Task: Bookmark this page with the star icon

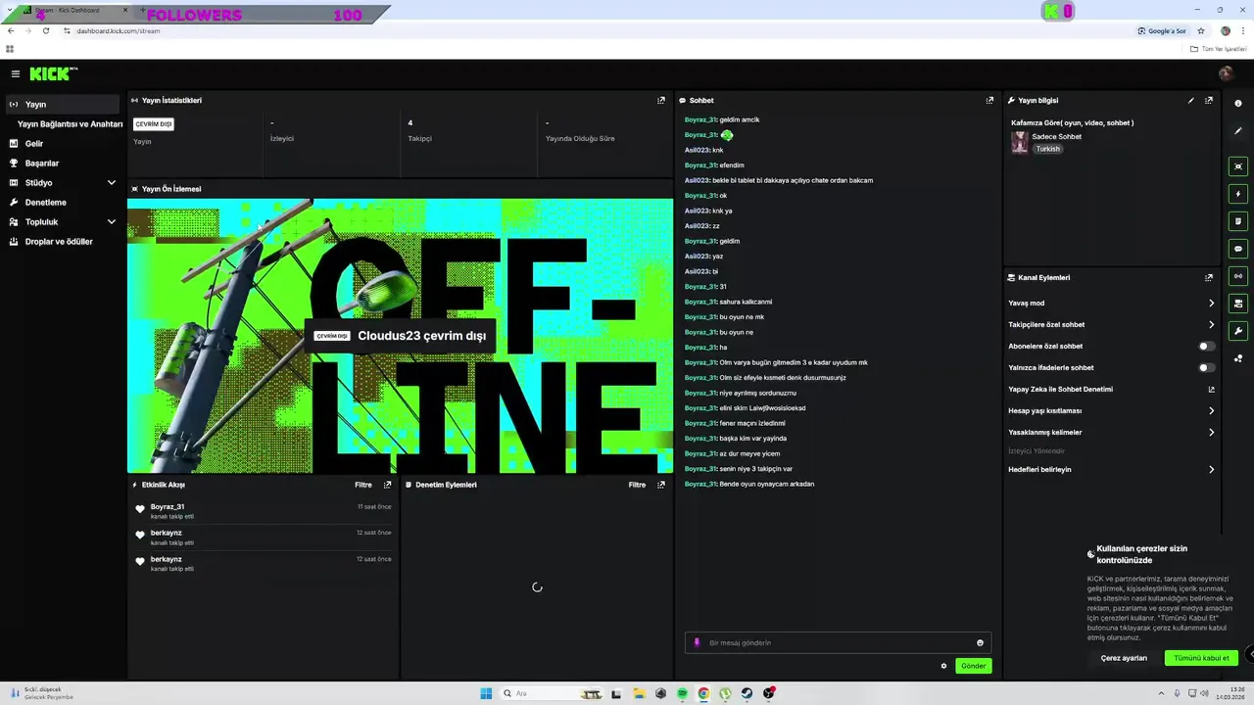Action: [1201, 30]
